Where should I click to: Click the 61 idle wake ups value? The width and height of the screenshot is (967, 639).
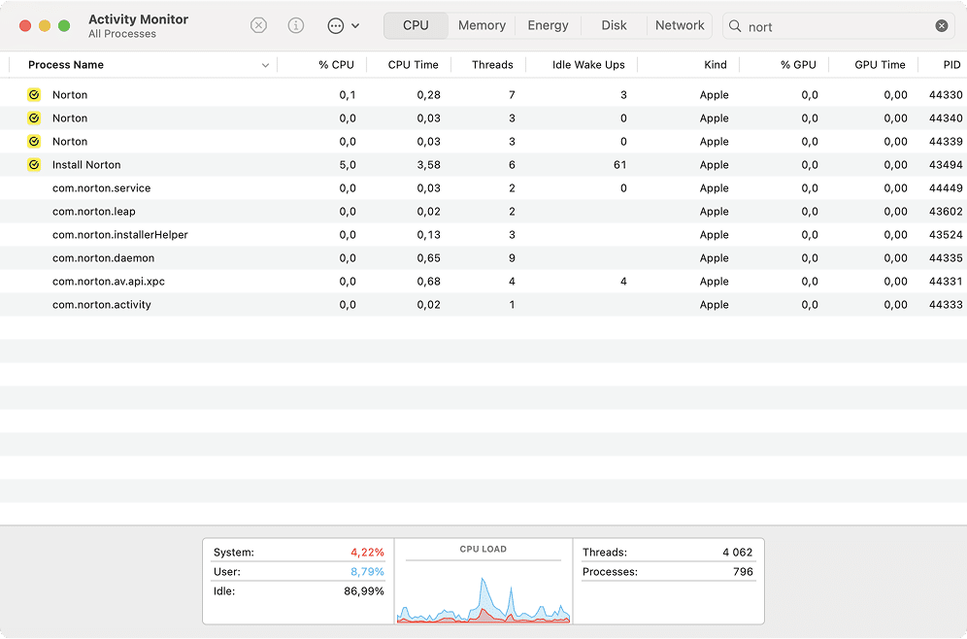pyautogui.click(x=619, y=165)
